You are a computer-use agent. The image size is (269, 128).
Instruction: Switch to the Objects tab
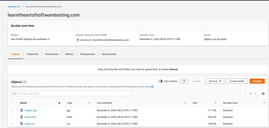pyautogui.click(x=16, y=54)
